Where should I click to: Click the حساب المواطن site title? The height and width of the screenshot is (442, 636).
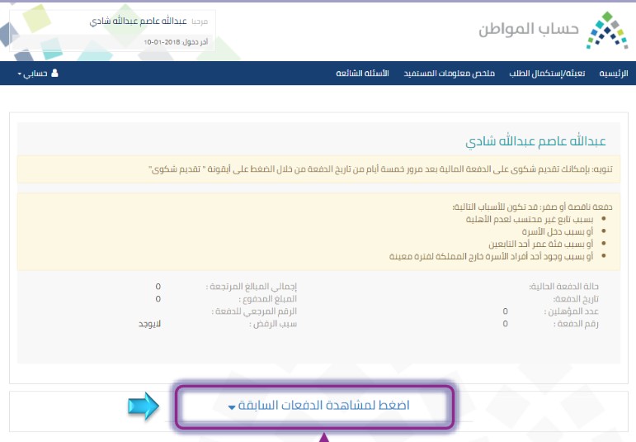point(528,29)
